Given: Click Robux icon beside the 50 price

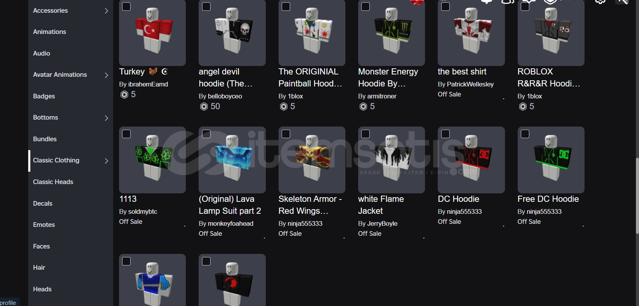Looking at the screenshot, I should pyautogui.click(x=204, y=107).
